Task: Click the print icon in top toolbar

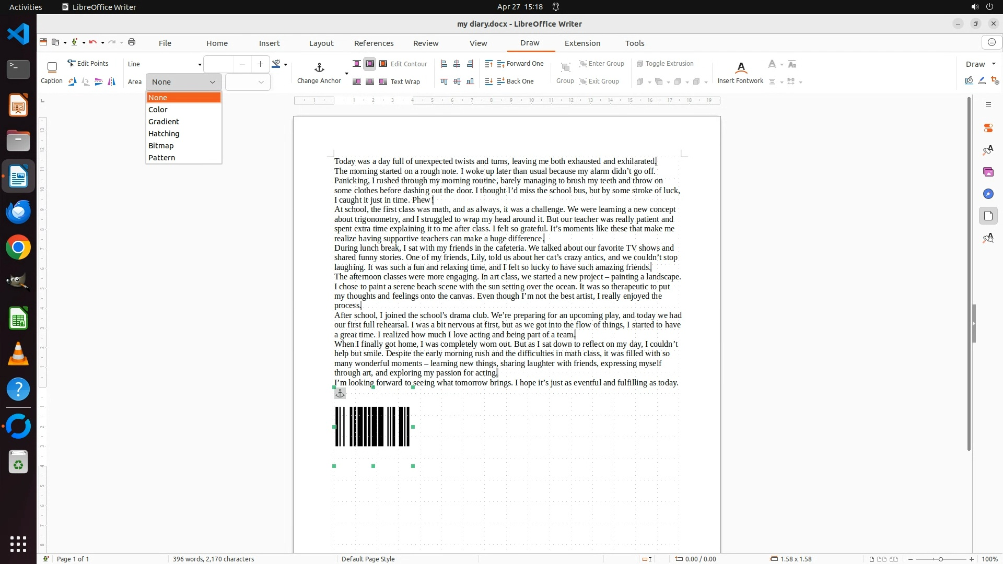Action: [132, 42]
